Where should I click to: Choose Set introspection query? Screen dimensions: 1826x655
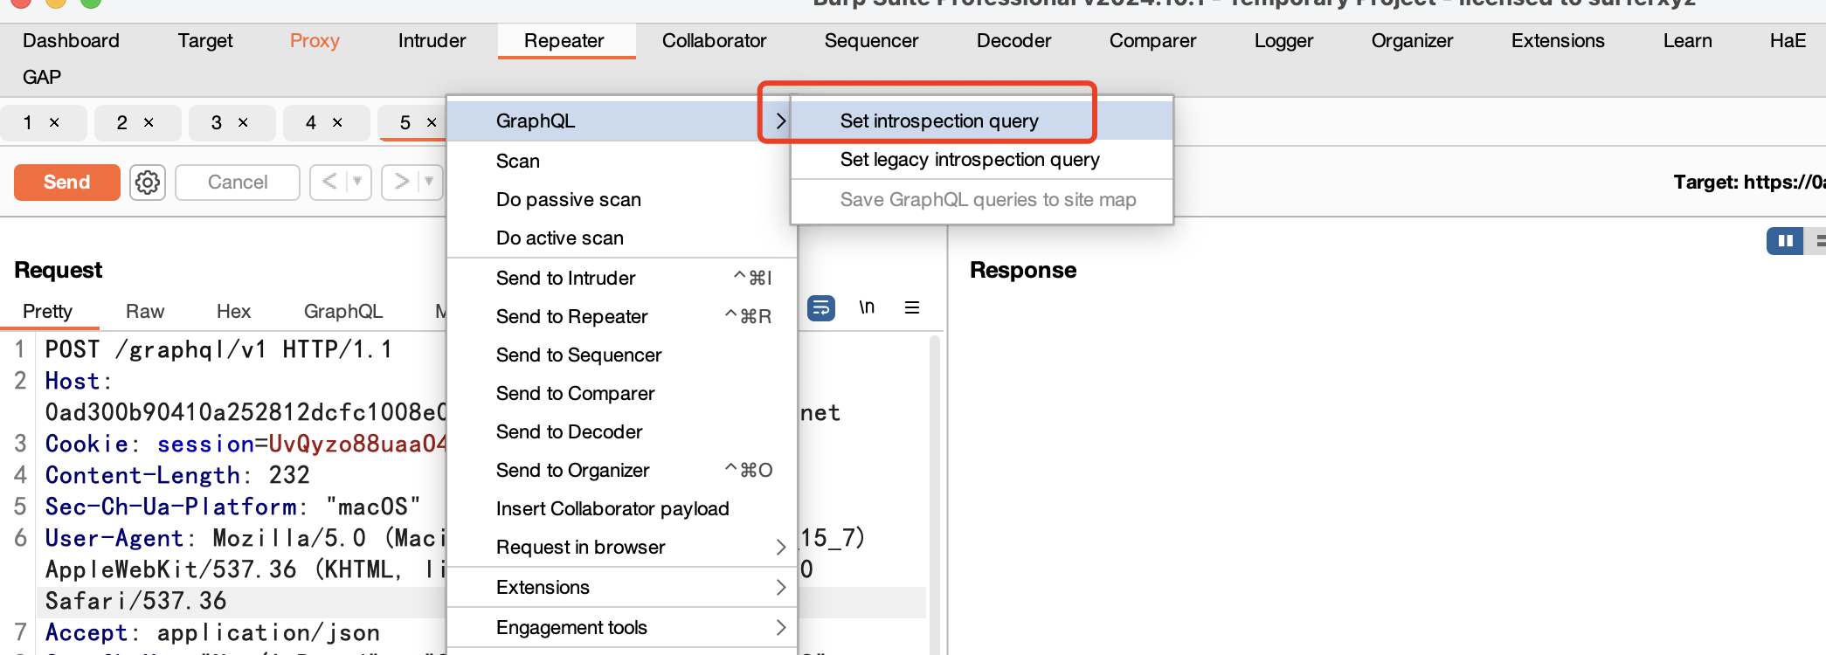click(x=938, y=121)
